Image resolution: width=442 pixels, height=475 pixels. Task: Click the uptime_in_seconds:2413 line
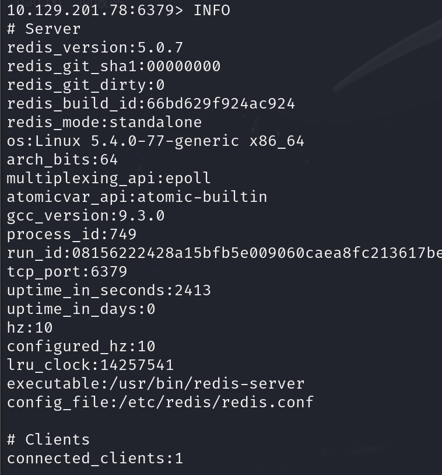109,291
